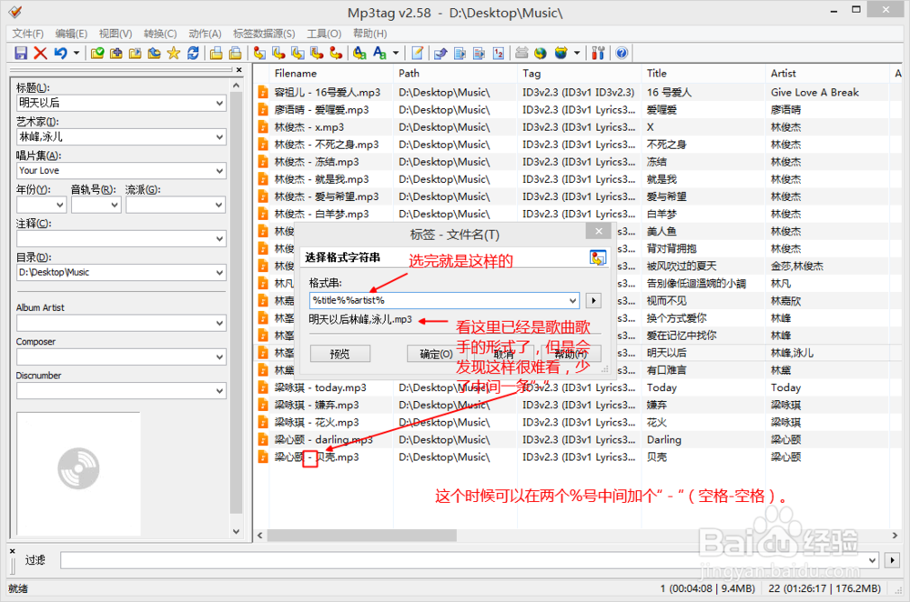Screen dimensions: 910x602
Task: Click the blue question mark Help icon
Action: (x=622, y=54)
